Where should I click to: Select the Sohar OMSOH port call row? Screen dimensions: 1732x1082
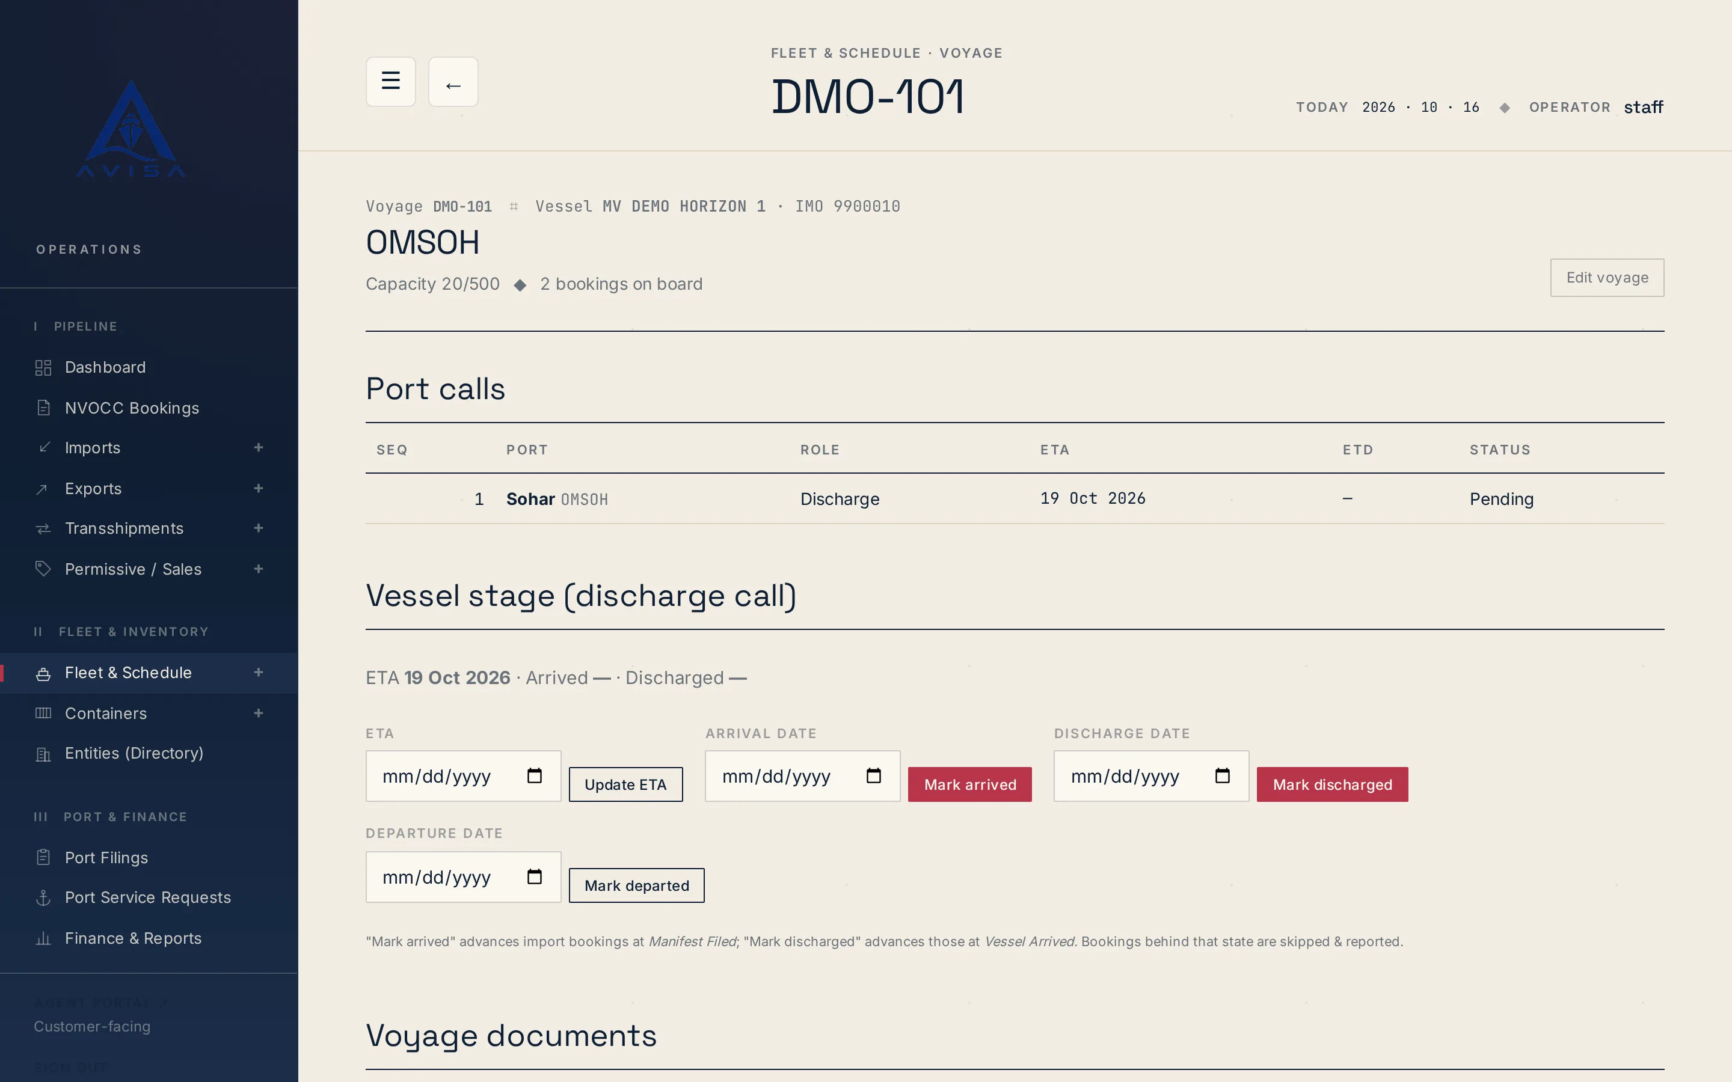(1015, 499)
